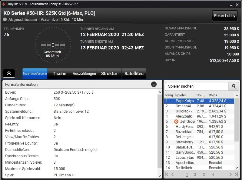Go to page 2 of player rankings
This screenshot has width=242, height=180.
195,175
